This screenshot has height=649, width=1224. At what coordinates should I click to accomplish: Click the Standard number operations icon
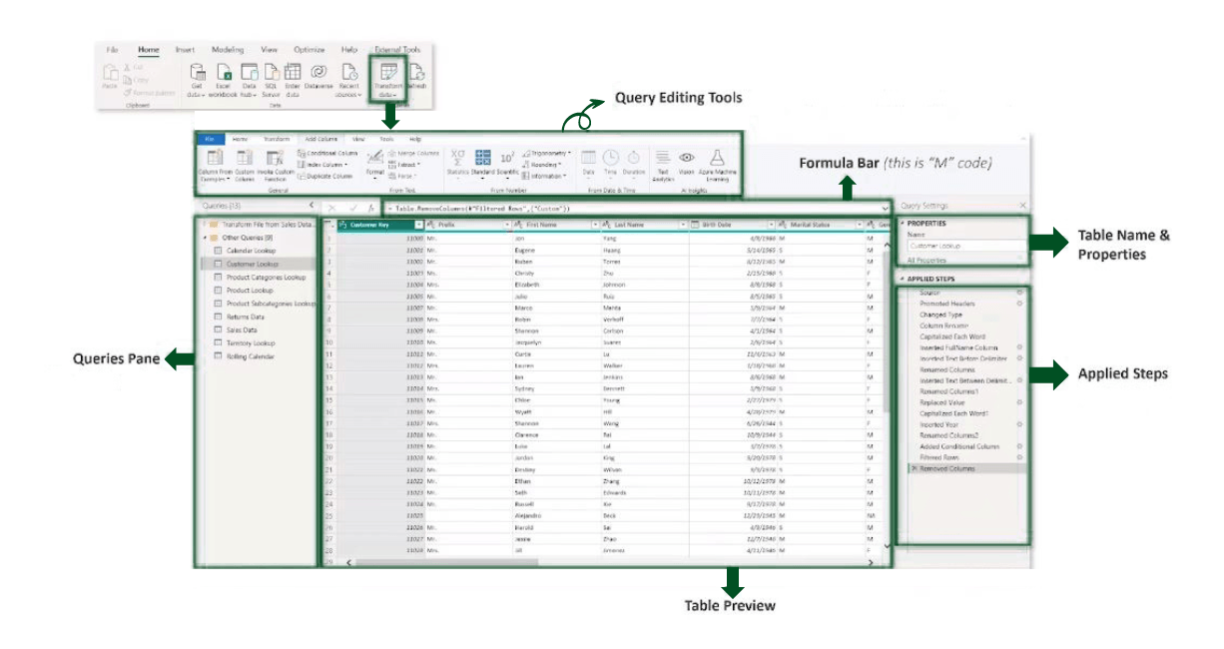(x=482, y=157)
